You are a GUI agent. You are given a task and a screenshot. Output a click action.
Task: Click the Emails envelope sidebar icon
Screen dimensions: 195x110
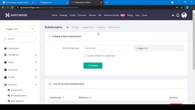tap(5, 77)
